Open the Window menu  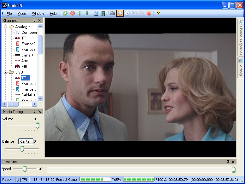click(38, 14)
